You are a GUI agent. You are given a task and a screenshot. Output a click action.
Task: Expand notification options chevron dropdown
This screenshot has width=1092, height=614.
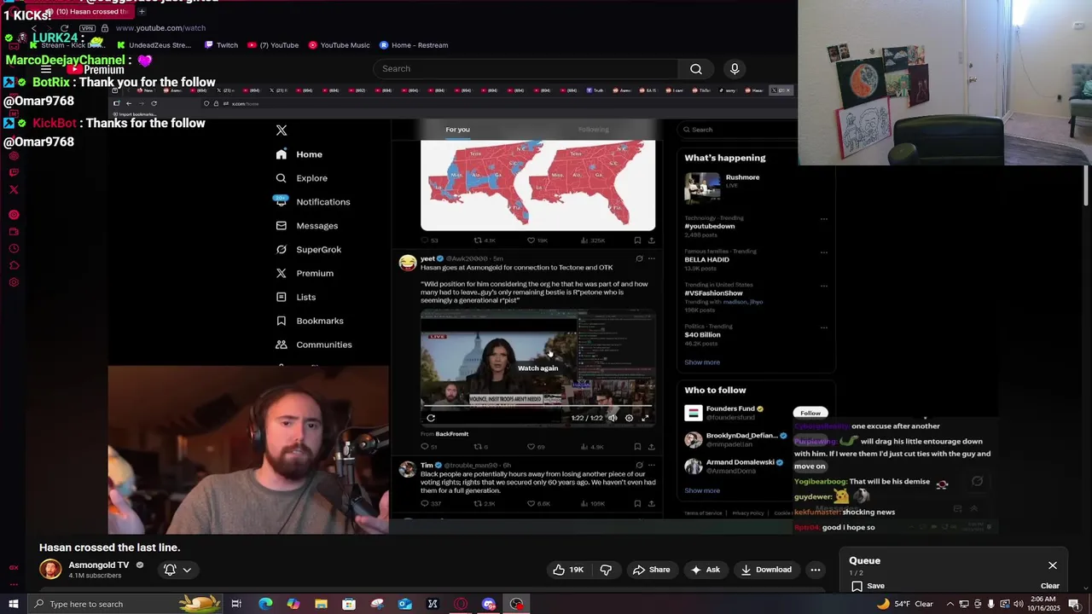point(187,570)
